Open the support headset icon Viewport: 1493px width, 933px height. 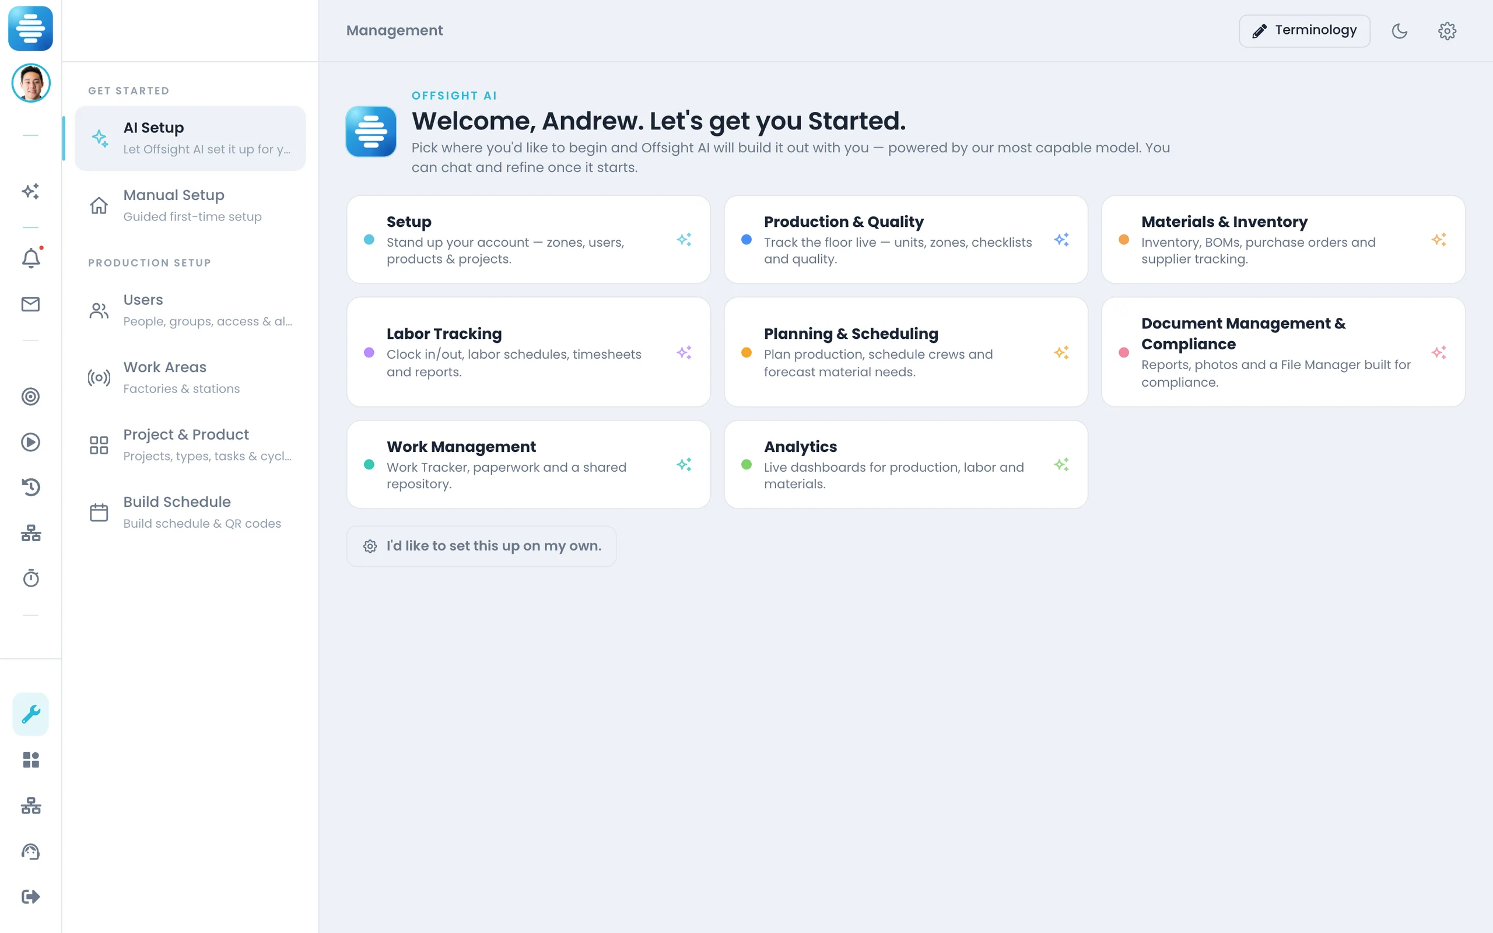(x=31, y=851)
